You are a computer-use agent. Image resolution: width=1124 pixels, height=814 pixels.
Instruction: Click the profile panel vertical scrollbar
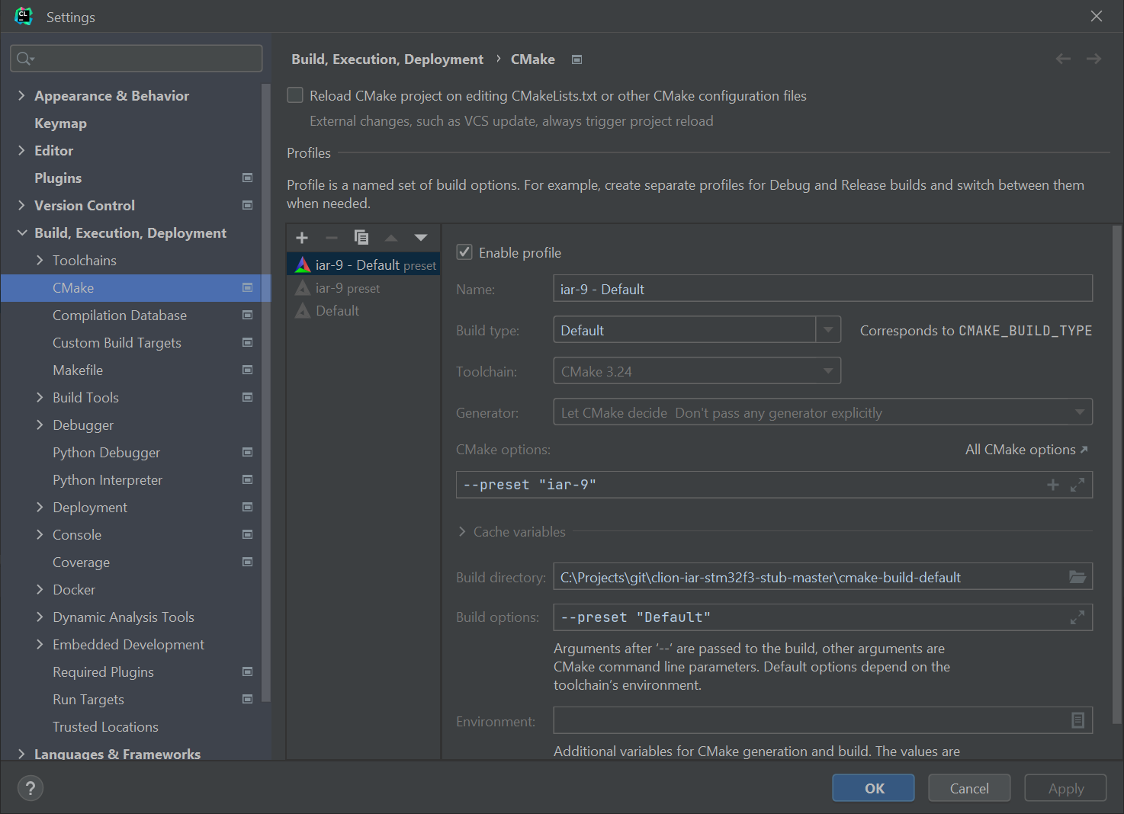(1117, 474)
